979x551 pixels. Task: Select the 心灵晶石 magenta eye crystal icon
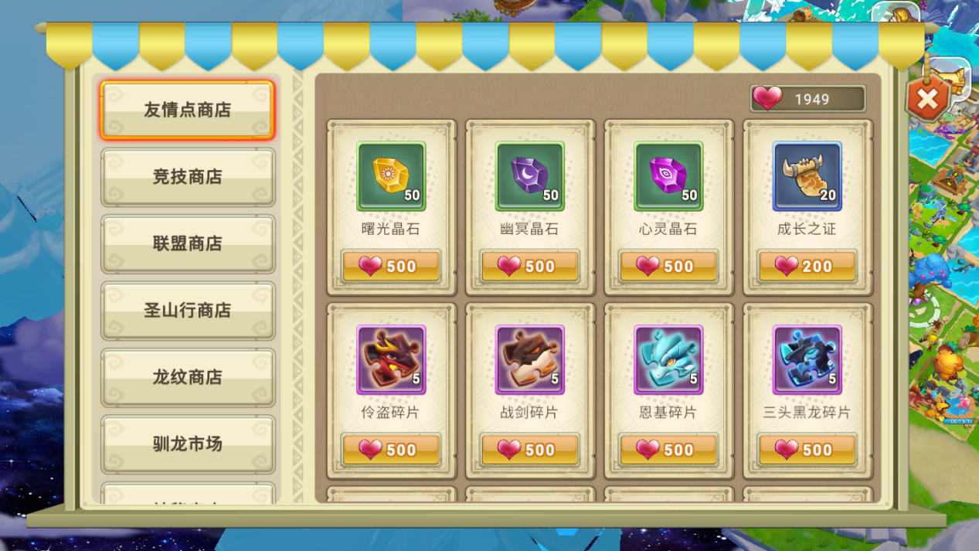pyautogui.click(x=668, y=176)
